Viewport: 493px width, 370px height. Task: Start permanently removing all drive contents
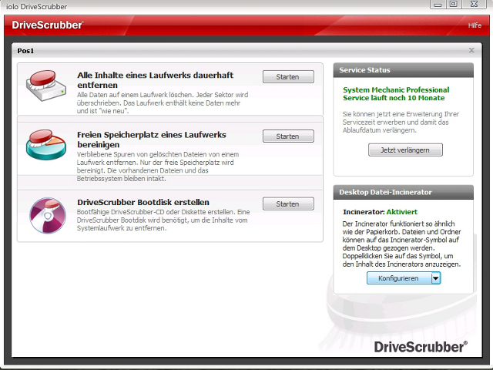(288, 77)
